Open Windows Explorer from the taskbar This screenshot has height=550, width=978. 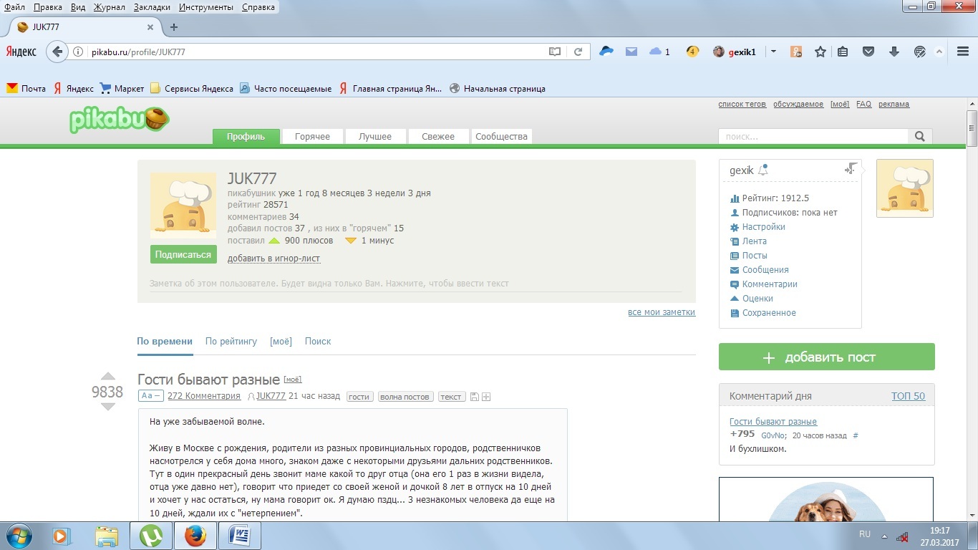click(x=107, y=536)
